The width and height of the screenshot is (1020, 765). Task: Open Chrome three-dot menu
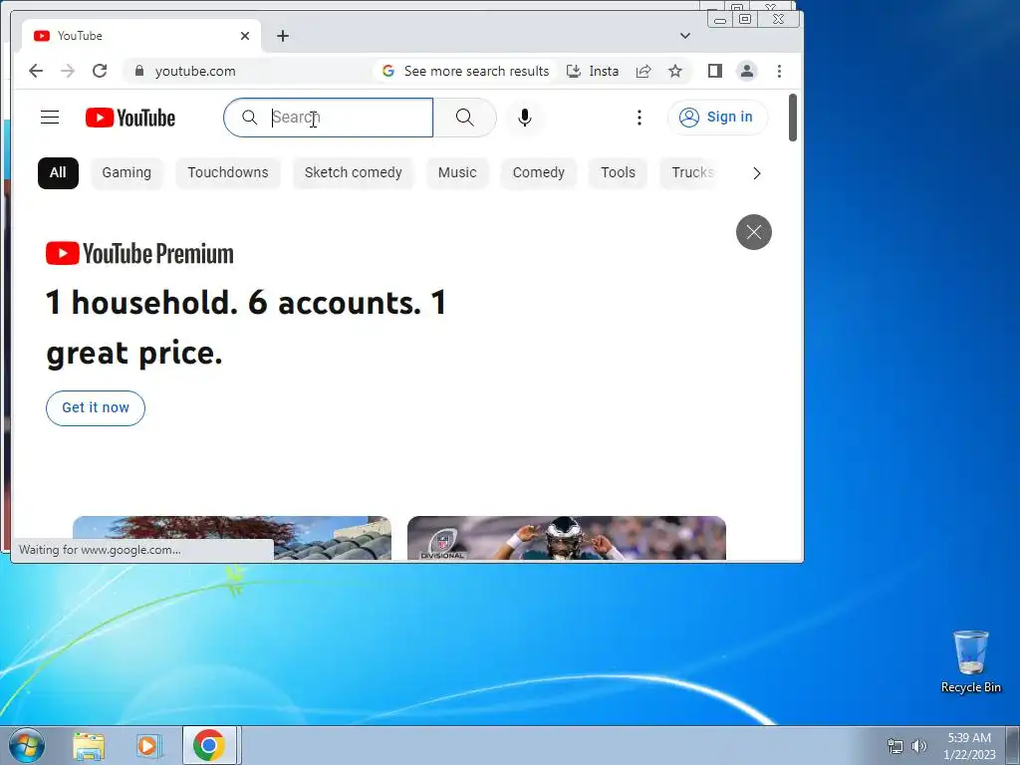click(779, 71)
